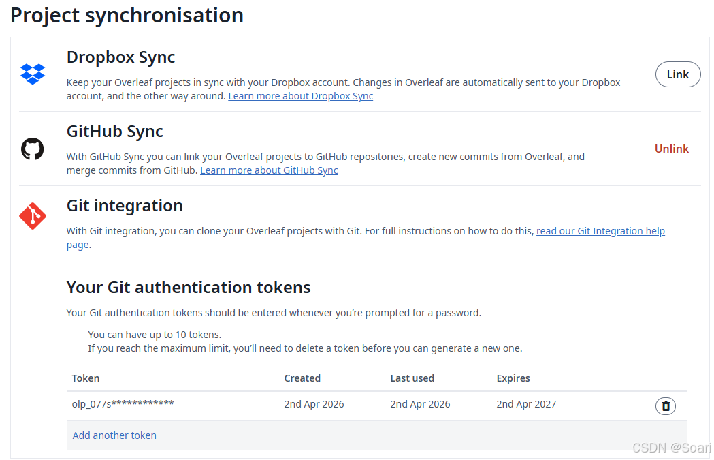Delete the olp_077s token with the trash icon
The height and width of the screenshot is (460, 714).
pyautogui.click(x=665, y=405)
